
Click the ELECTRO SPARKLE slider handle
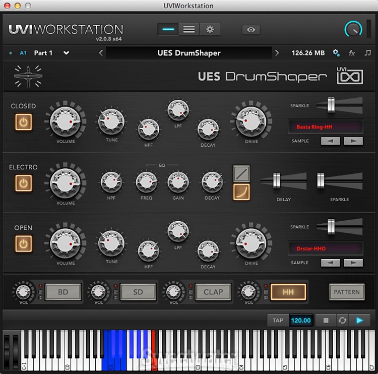click(x=321, y=180)
